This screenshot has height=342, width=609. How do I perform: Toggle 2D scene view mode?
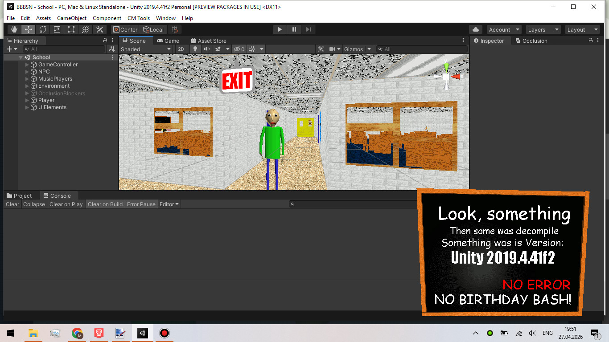tap(181, 49)
